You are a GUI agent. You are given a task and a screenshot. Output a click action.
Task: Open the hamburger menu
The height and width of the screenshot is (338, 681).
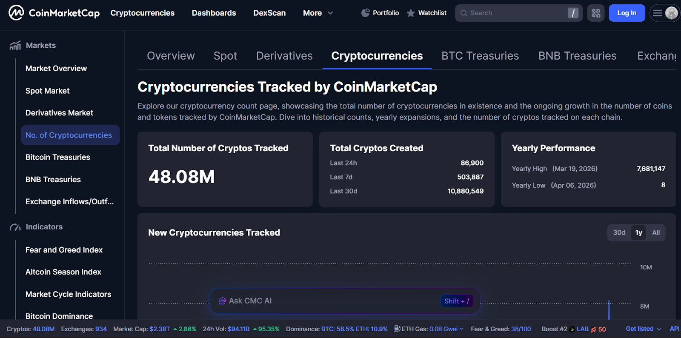[658, 13]
